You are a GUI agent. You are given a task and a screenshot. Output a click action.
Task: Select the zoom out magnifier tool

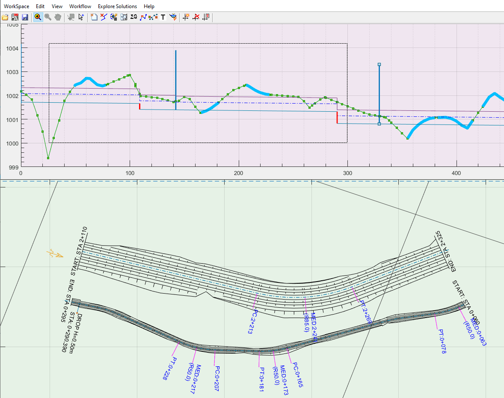point(47,17)
